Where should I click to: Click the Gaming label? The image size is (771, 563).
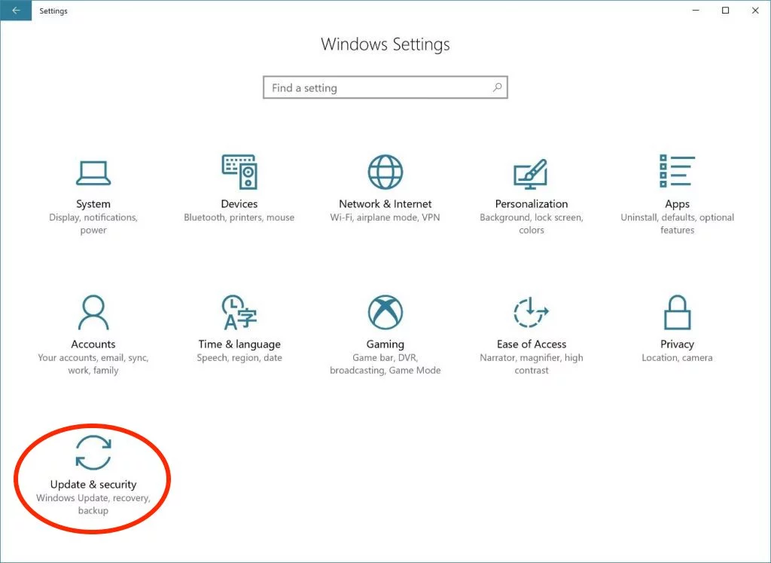click(385, 344)
